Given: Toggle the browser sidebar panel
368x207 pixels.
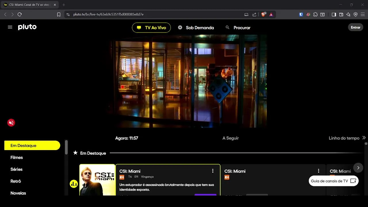Looking at the screenshot, I should pyautogui.click(x=334, y=14).
